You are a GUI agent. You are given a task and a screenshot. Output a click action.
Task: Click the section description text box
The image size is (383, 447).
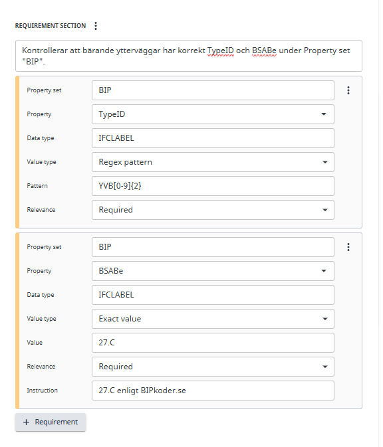(x=189, y=56)
